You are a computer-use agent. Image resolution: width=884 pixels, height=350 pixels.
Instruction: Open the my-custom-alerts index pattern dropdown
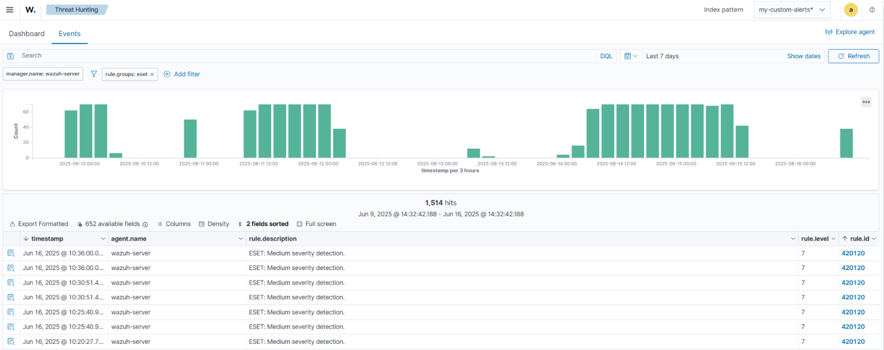pos(792,10)
